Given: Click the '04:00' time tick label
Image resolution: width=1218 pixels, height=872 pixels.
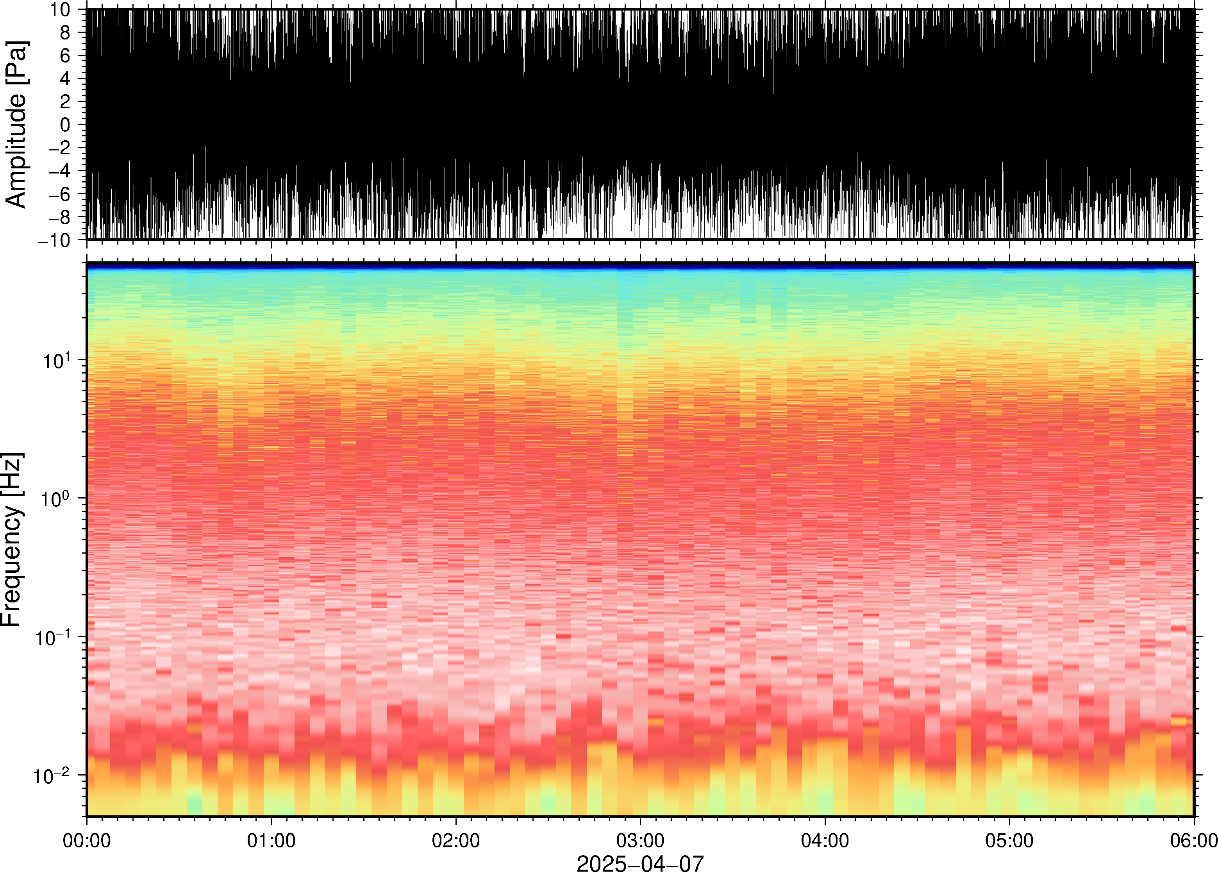Looking at the screenshot, I should coord(825,840).
